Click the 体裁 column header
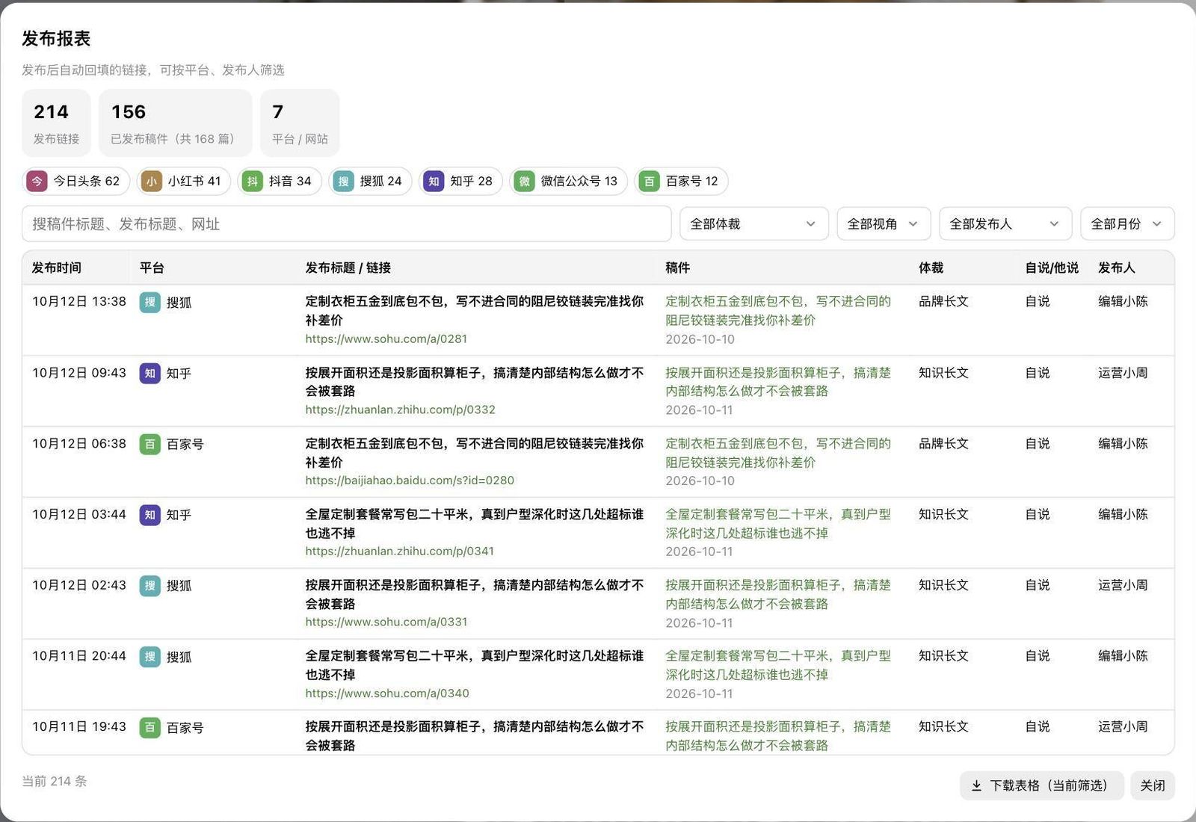This screenshot has height=822, width=1196. [x=931, y=268]
